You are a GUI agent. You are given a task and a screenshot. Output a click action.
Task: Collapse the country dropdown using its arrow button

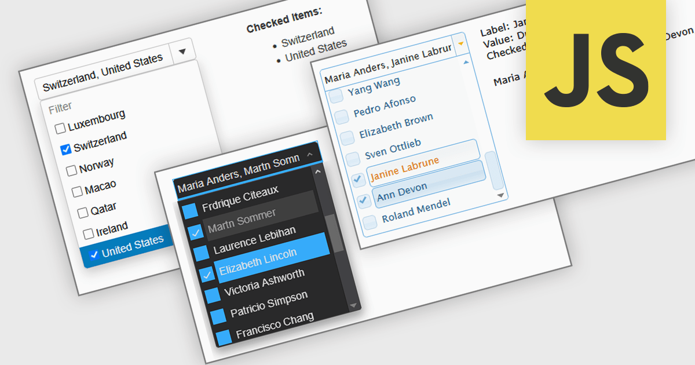182,51
